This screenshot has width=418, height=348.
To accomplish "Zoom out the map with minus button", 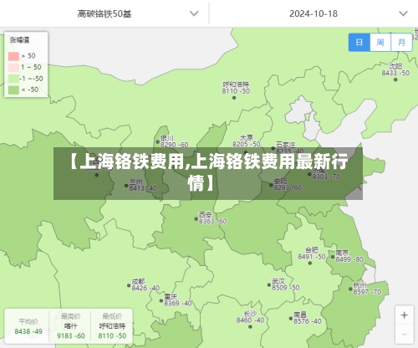I will tap(404, 334).
